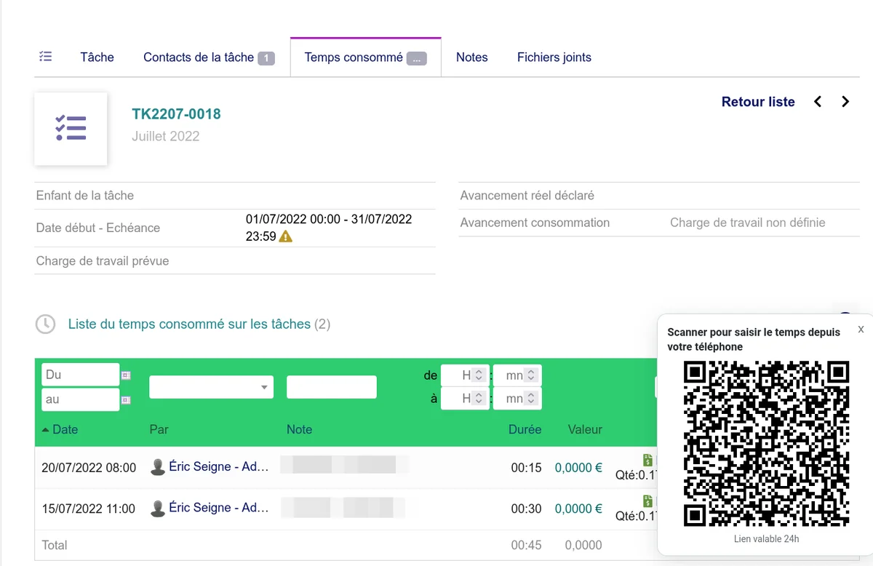Click into the Du date field
The width and height of the screenshot is (873, 566).
click(x=80, y=375)
